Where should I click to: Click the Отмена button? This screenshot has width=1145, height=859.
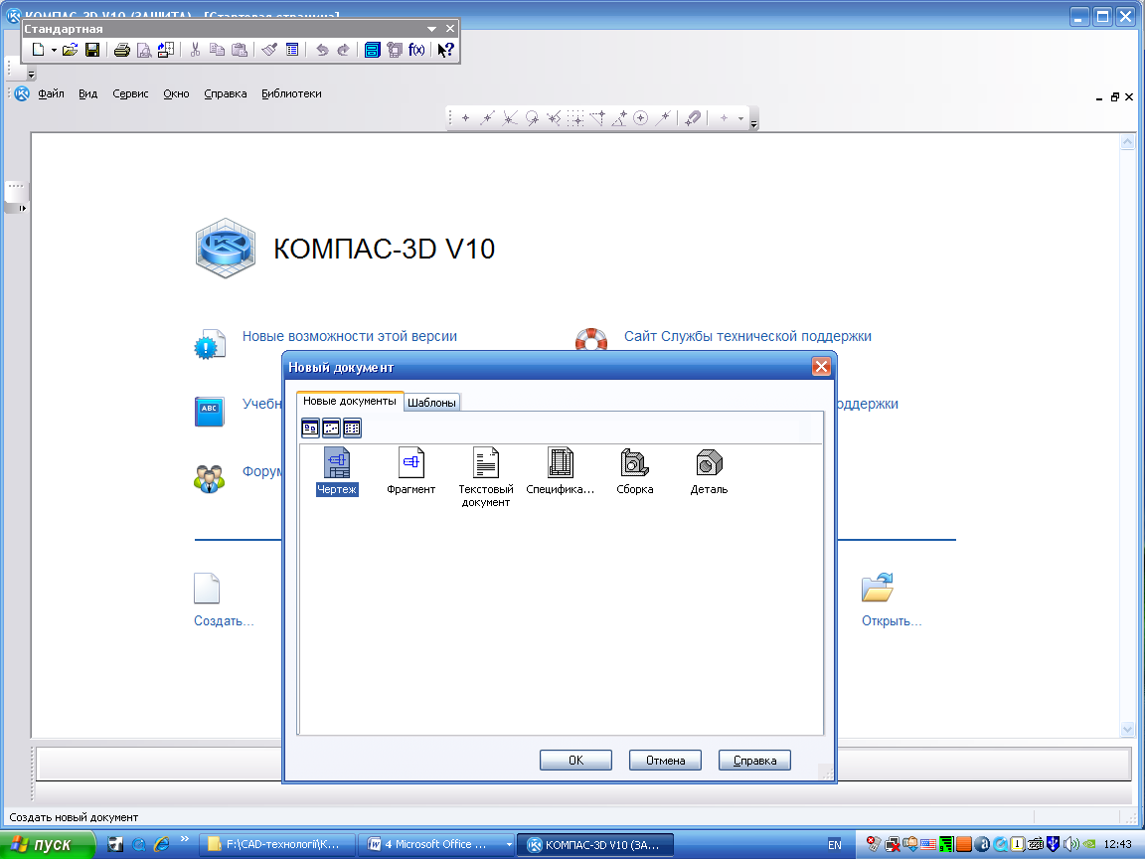(x=665, y=761)
